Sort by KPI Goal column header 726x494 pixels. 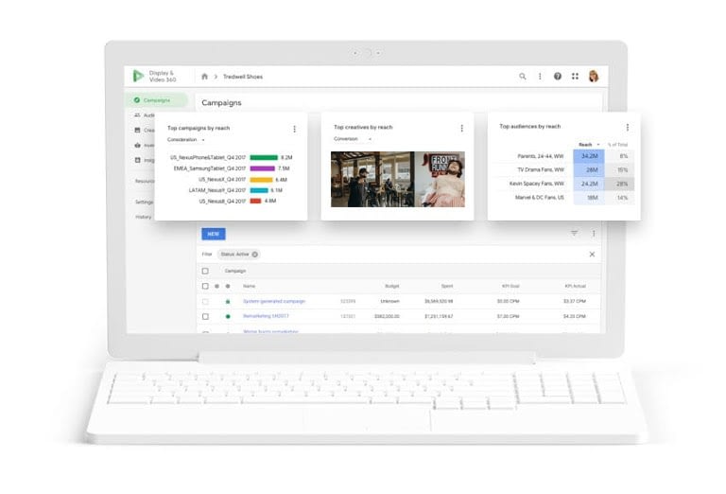(x=510, y=286)
